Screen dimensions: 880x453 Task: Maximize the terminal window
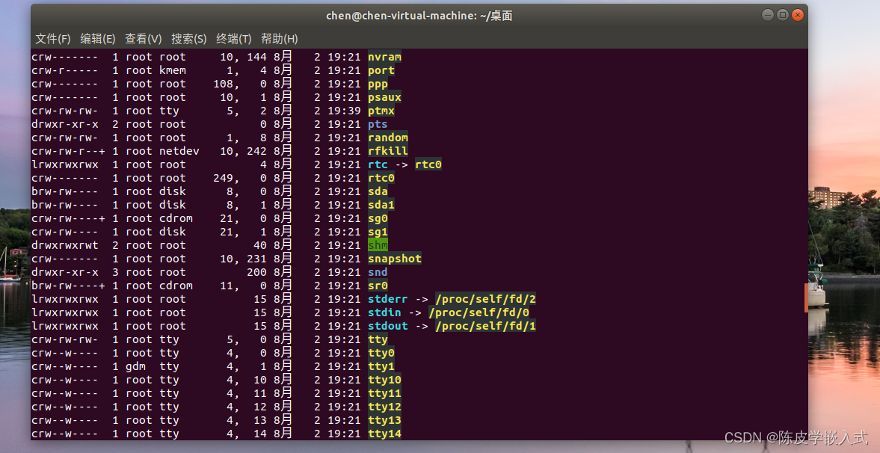click(782, 15)
